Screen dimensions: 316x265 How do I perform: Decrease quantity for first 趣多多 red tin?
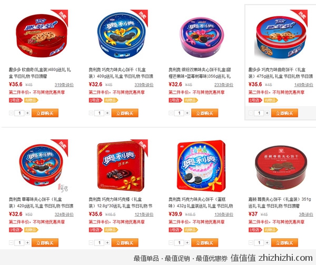[x=11, y=113]
